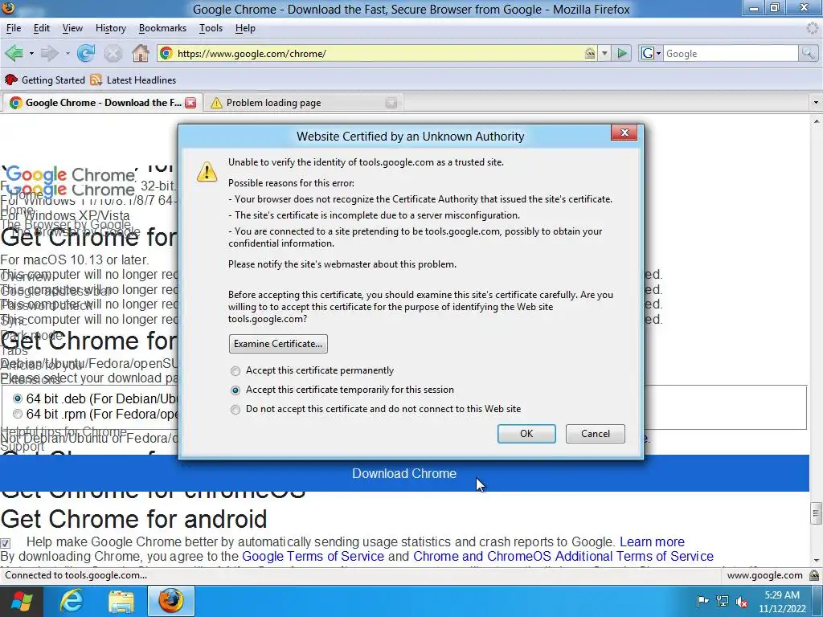Select Do not accept this certificate option
Image resolution: width=823 pixels, height=617 pixels.
coord(235,410)
